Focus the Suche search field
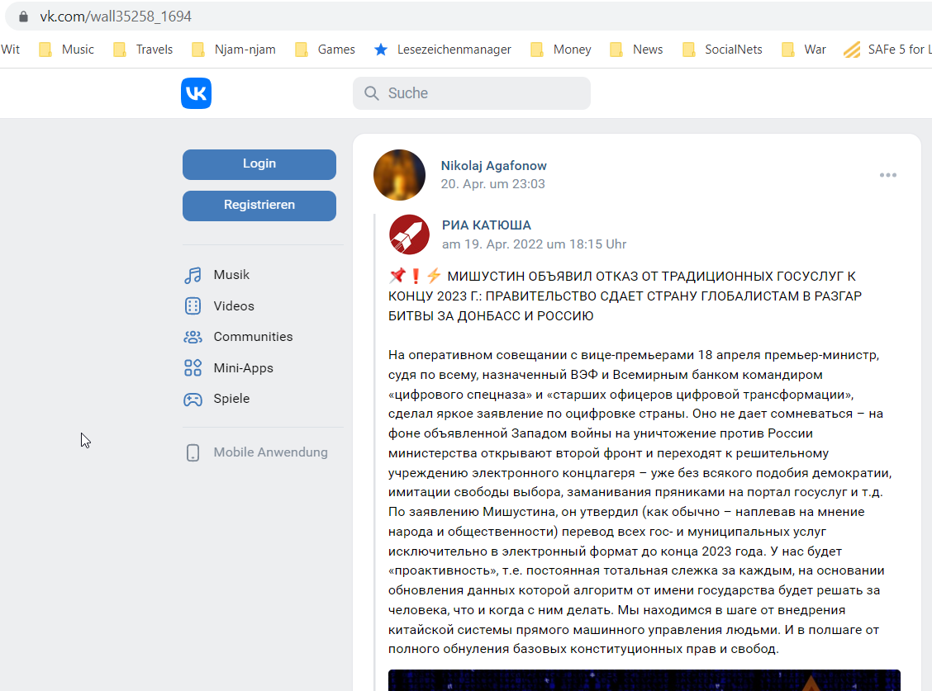Screen dimensions: 932x691 tap(471, 93)
